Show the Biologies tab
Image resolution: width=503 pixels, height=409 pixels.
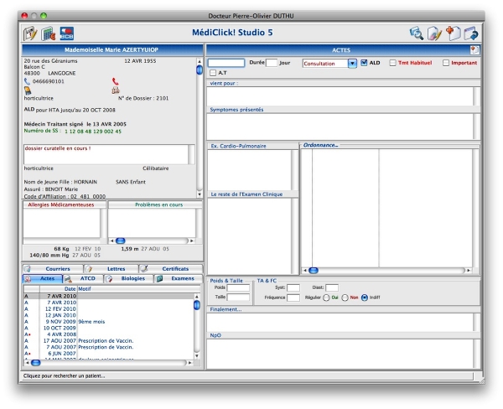coord(128,278)
